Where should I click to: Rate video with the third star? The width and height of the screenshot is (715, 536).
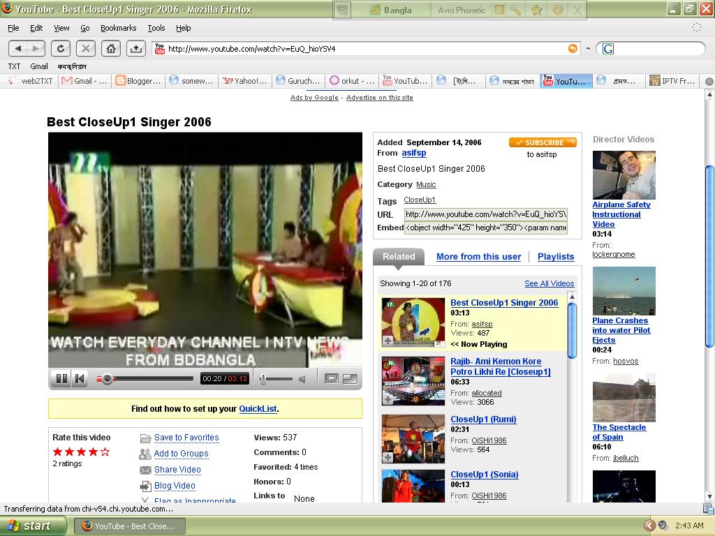[x=81, y=452]
